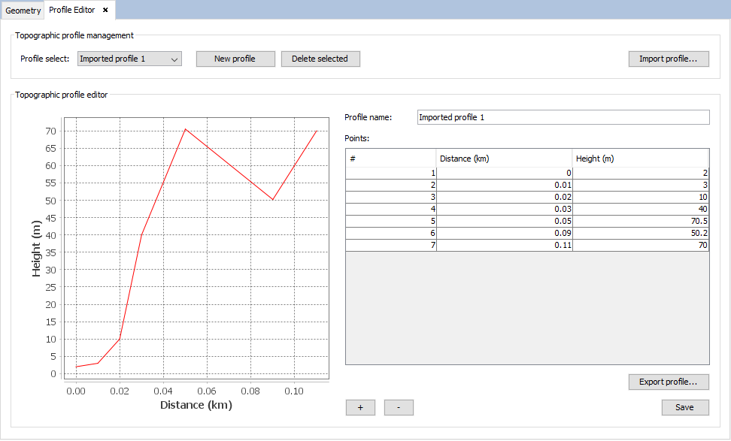Remove a point with the minus button
Viewport: 731px width, 441px height.
pyautogui.click(x=399, y=407)
